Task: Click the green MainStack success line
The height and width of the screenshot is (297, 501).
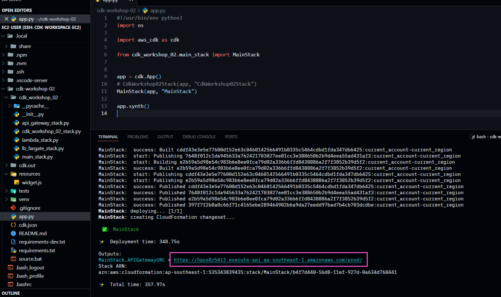Action: tap(126, 229)
